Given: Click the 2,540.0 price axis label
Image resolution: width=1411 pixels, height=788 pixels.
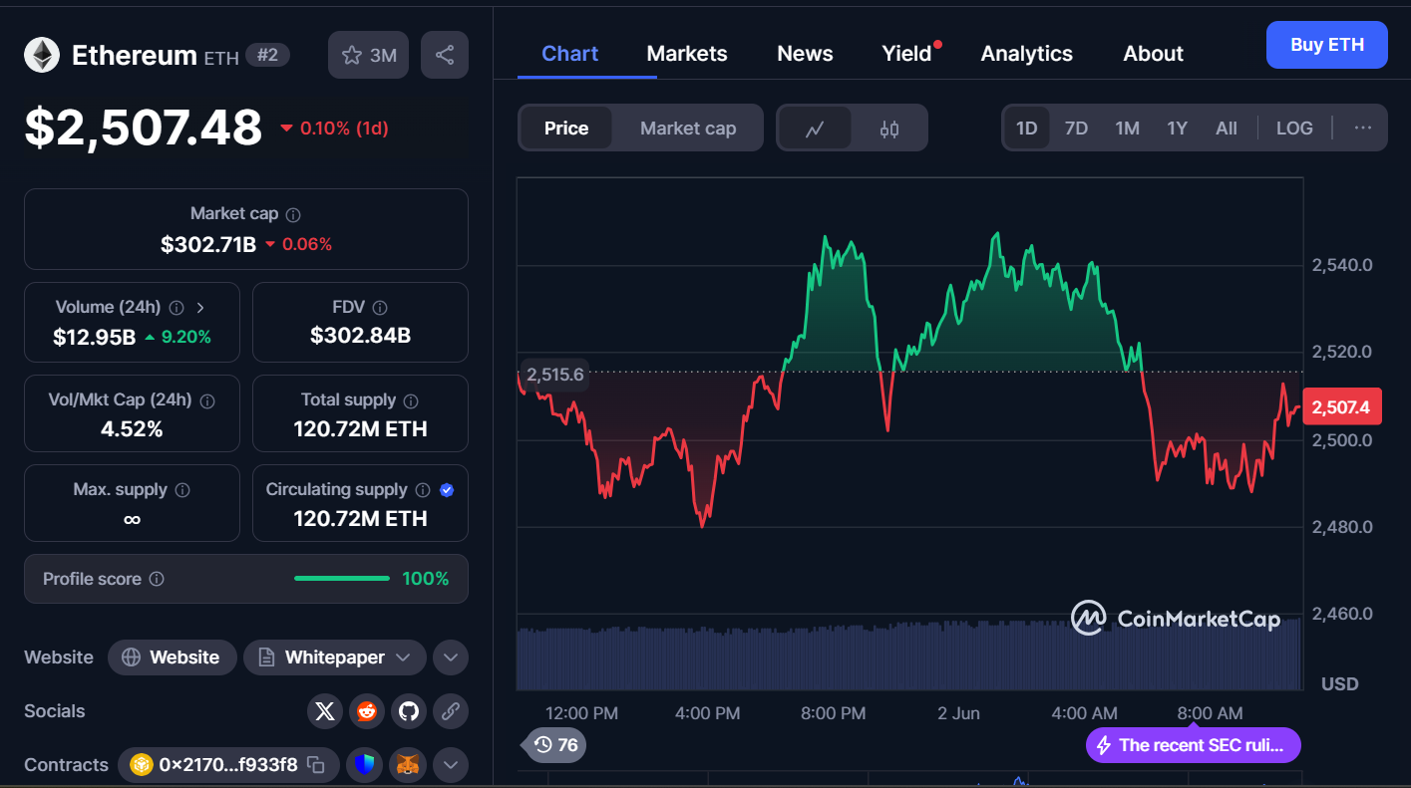Looking at the screenshot, I should pyautogui.click(x=1341, y=265).
